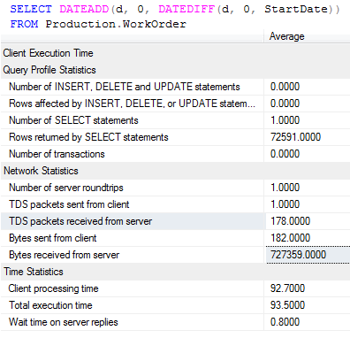
Task: Click the 1.0000 SELECT statements value
Action: point(285,120)
